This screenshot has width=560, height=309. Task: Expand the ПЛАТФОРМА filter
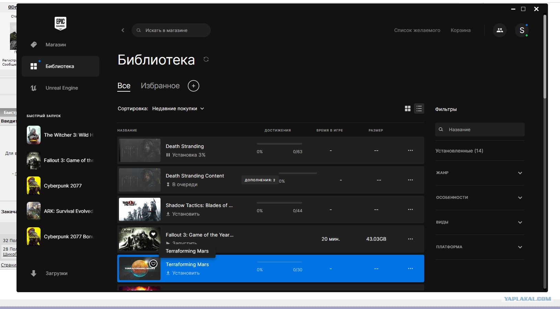(x=480, y=247)
